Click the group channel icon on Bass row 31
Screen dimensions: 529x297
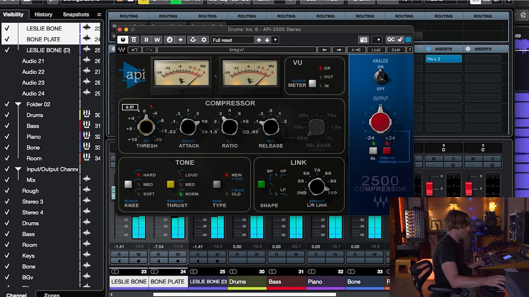click(86, 125)
